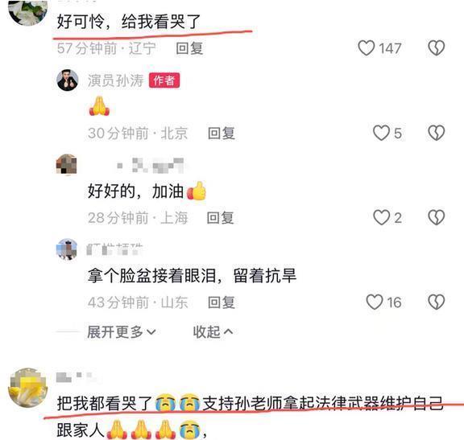This screenshot has width=464, height=440.
Task: Collapse replies with 收起
Action: click(x=213, y=332)
